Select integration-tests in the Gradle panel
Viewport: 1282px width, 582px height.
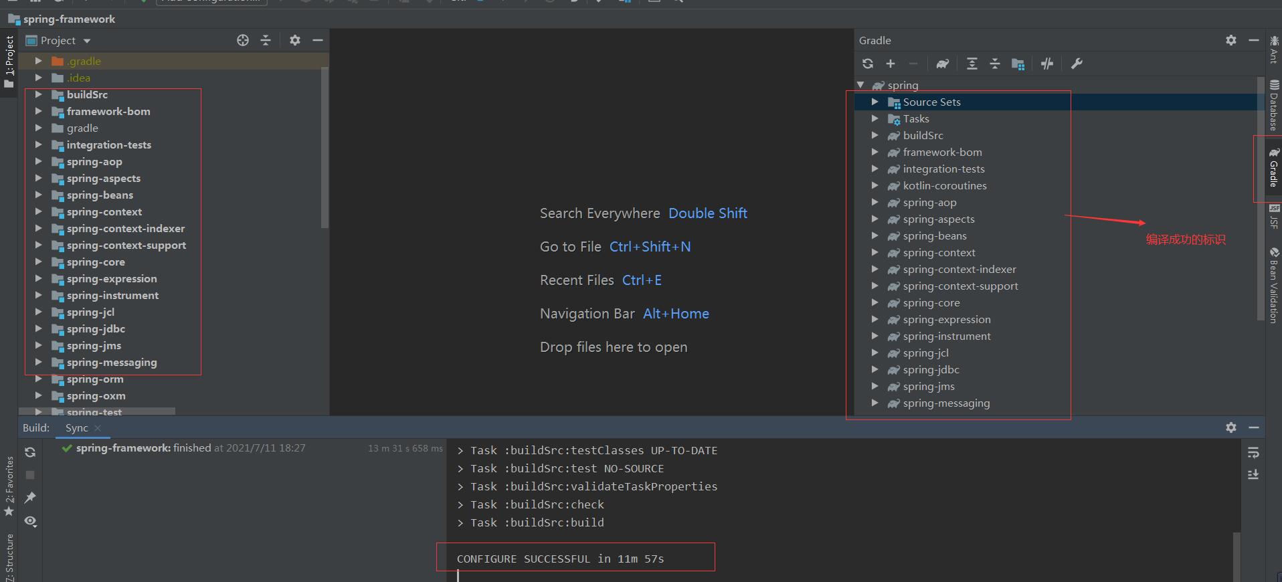(943, 169)
